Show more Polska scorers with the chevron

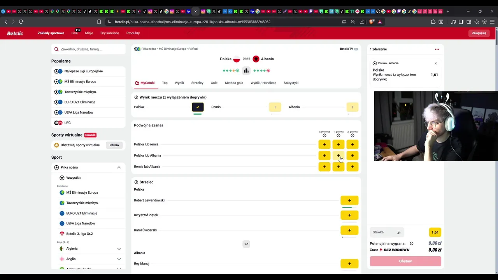click(246, 244)
